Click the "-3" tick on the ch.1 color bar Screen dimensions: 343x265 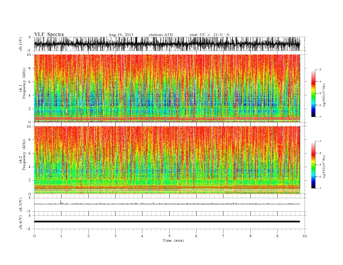point(319,70)
